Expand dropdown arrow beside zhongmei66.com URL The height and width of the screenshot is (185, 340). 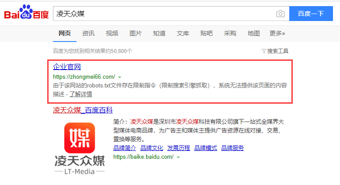[x=119, y=77]
